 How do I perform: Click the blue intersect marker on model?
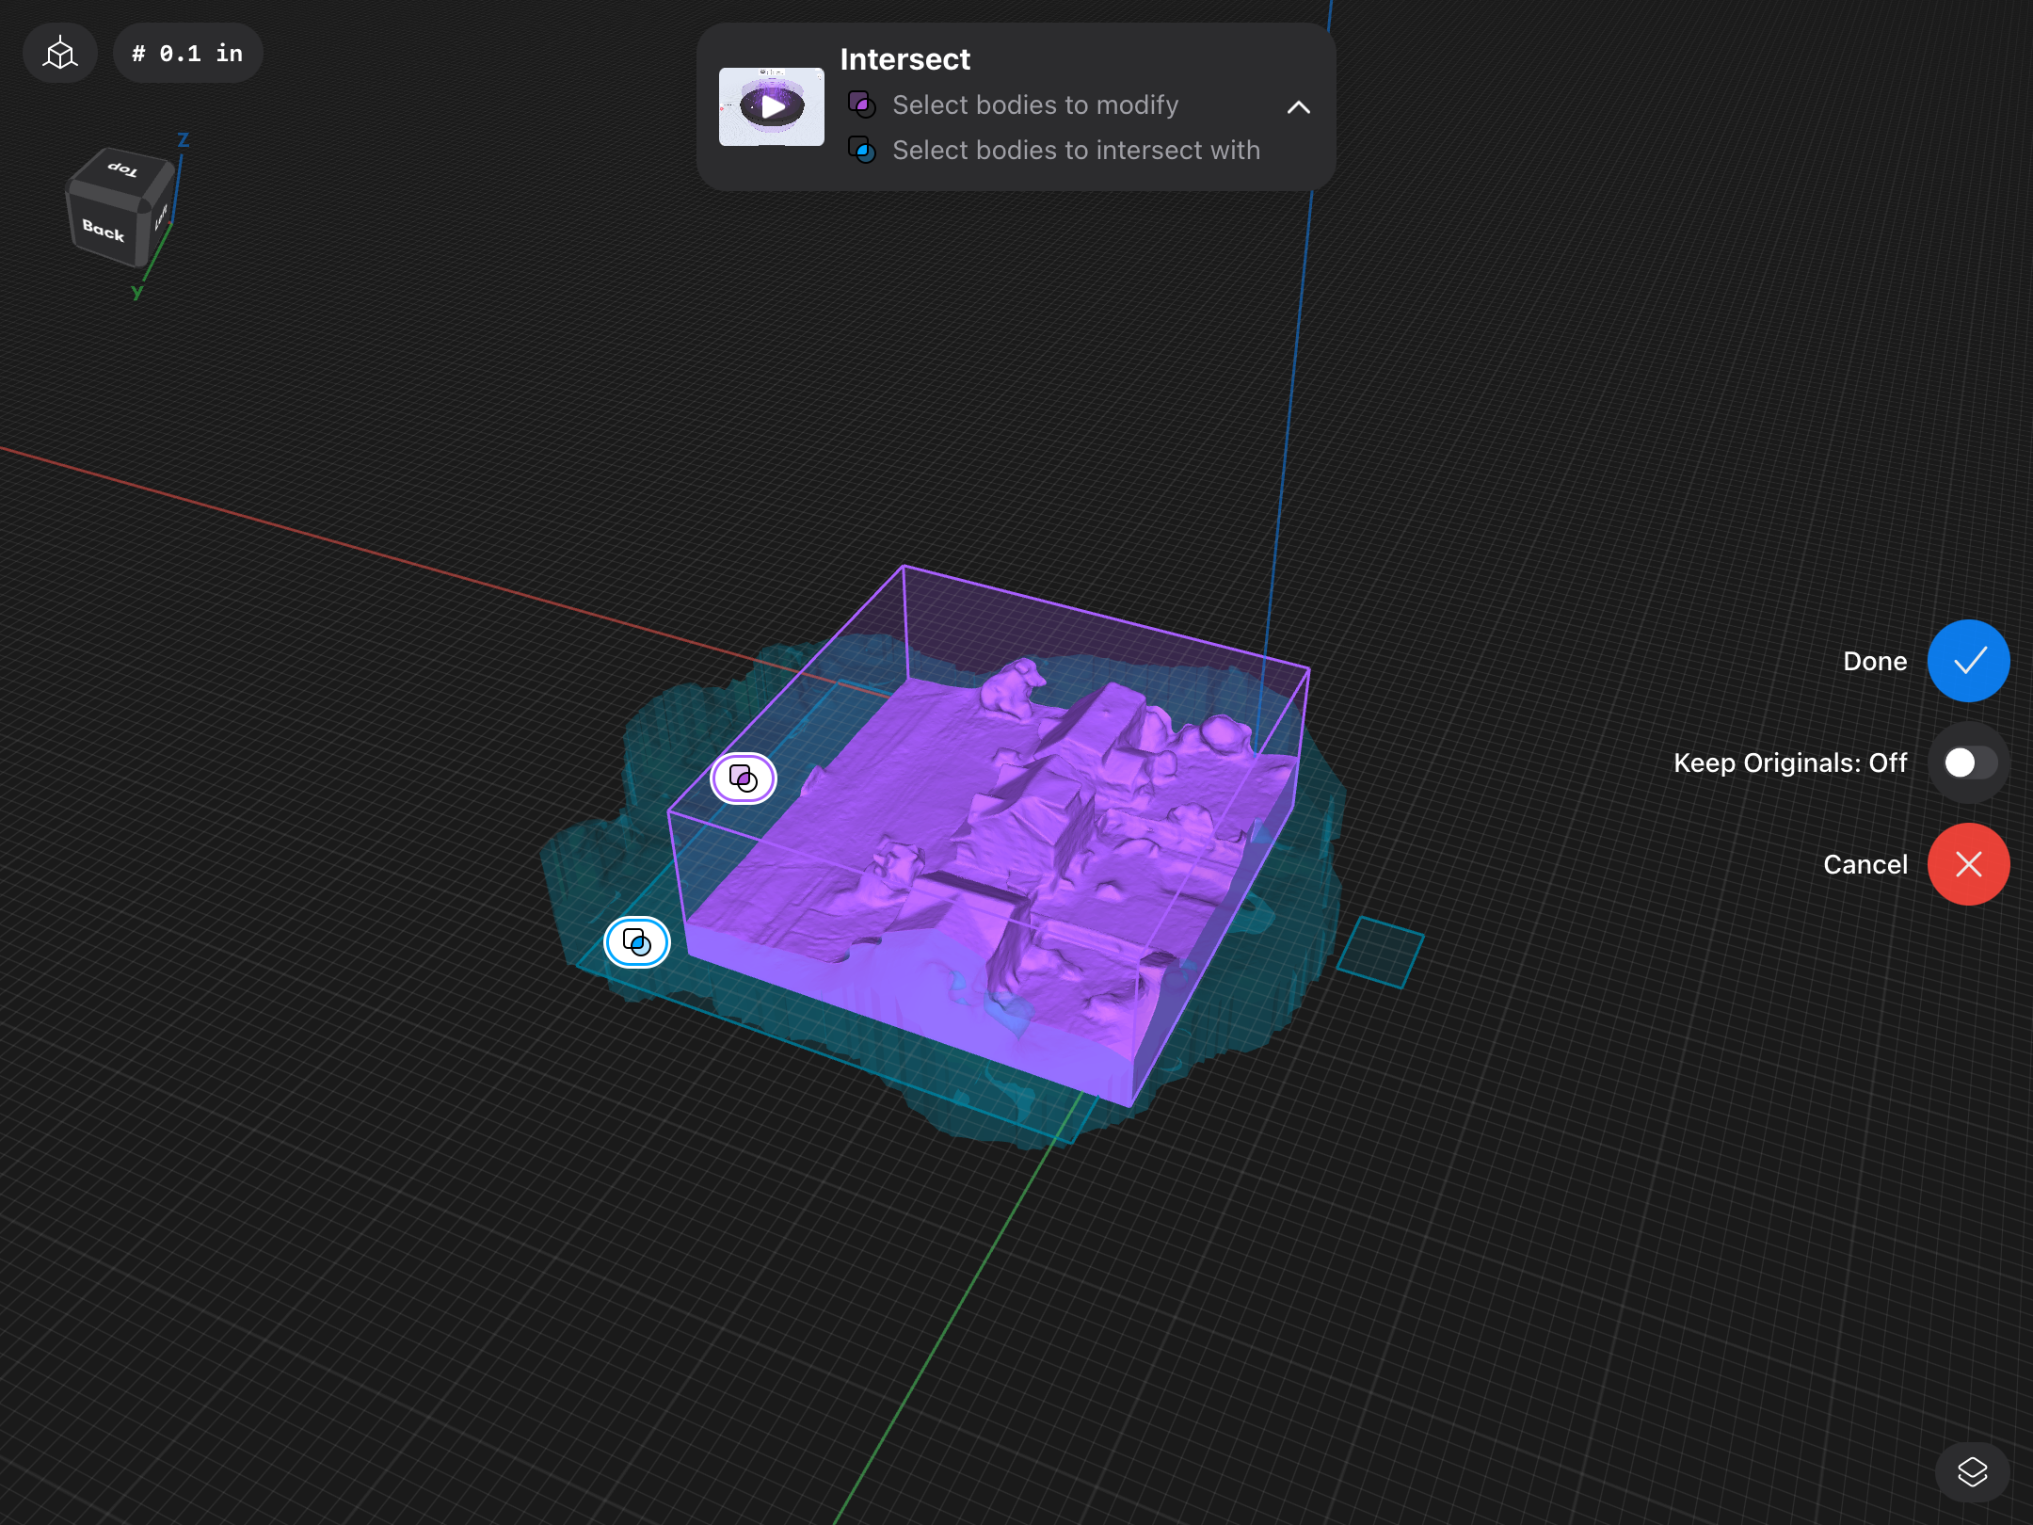[x=637, y=942]
